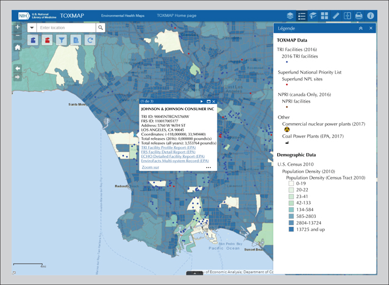Open the blue funnel filter tool
This screenshot has width=389, height=285.
[x=62, y=40]
